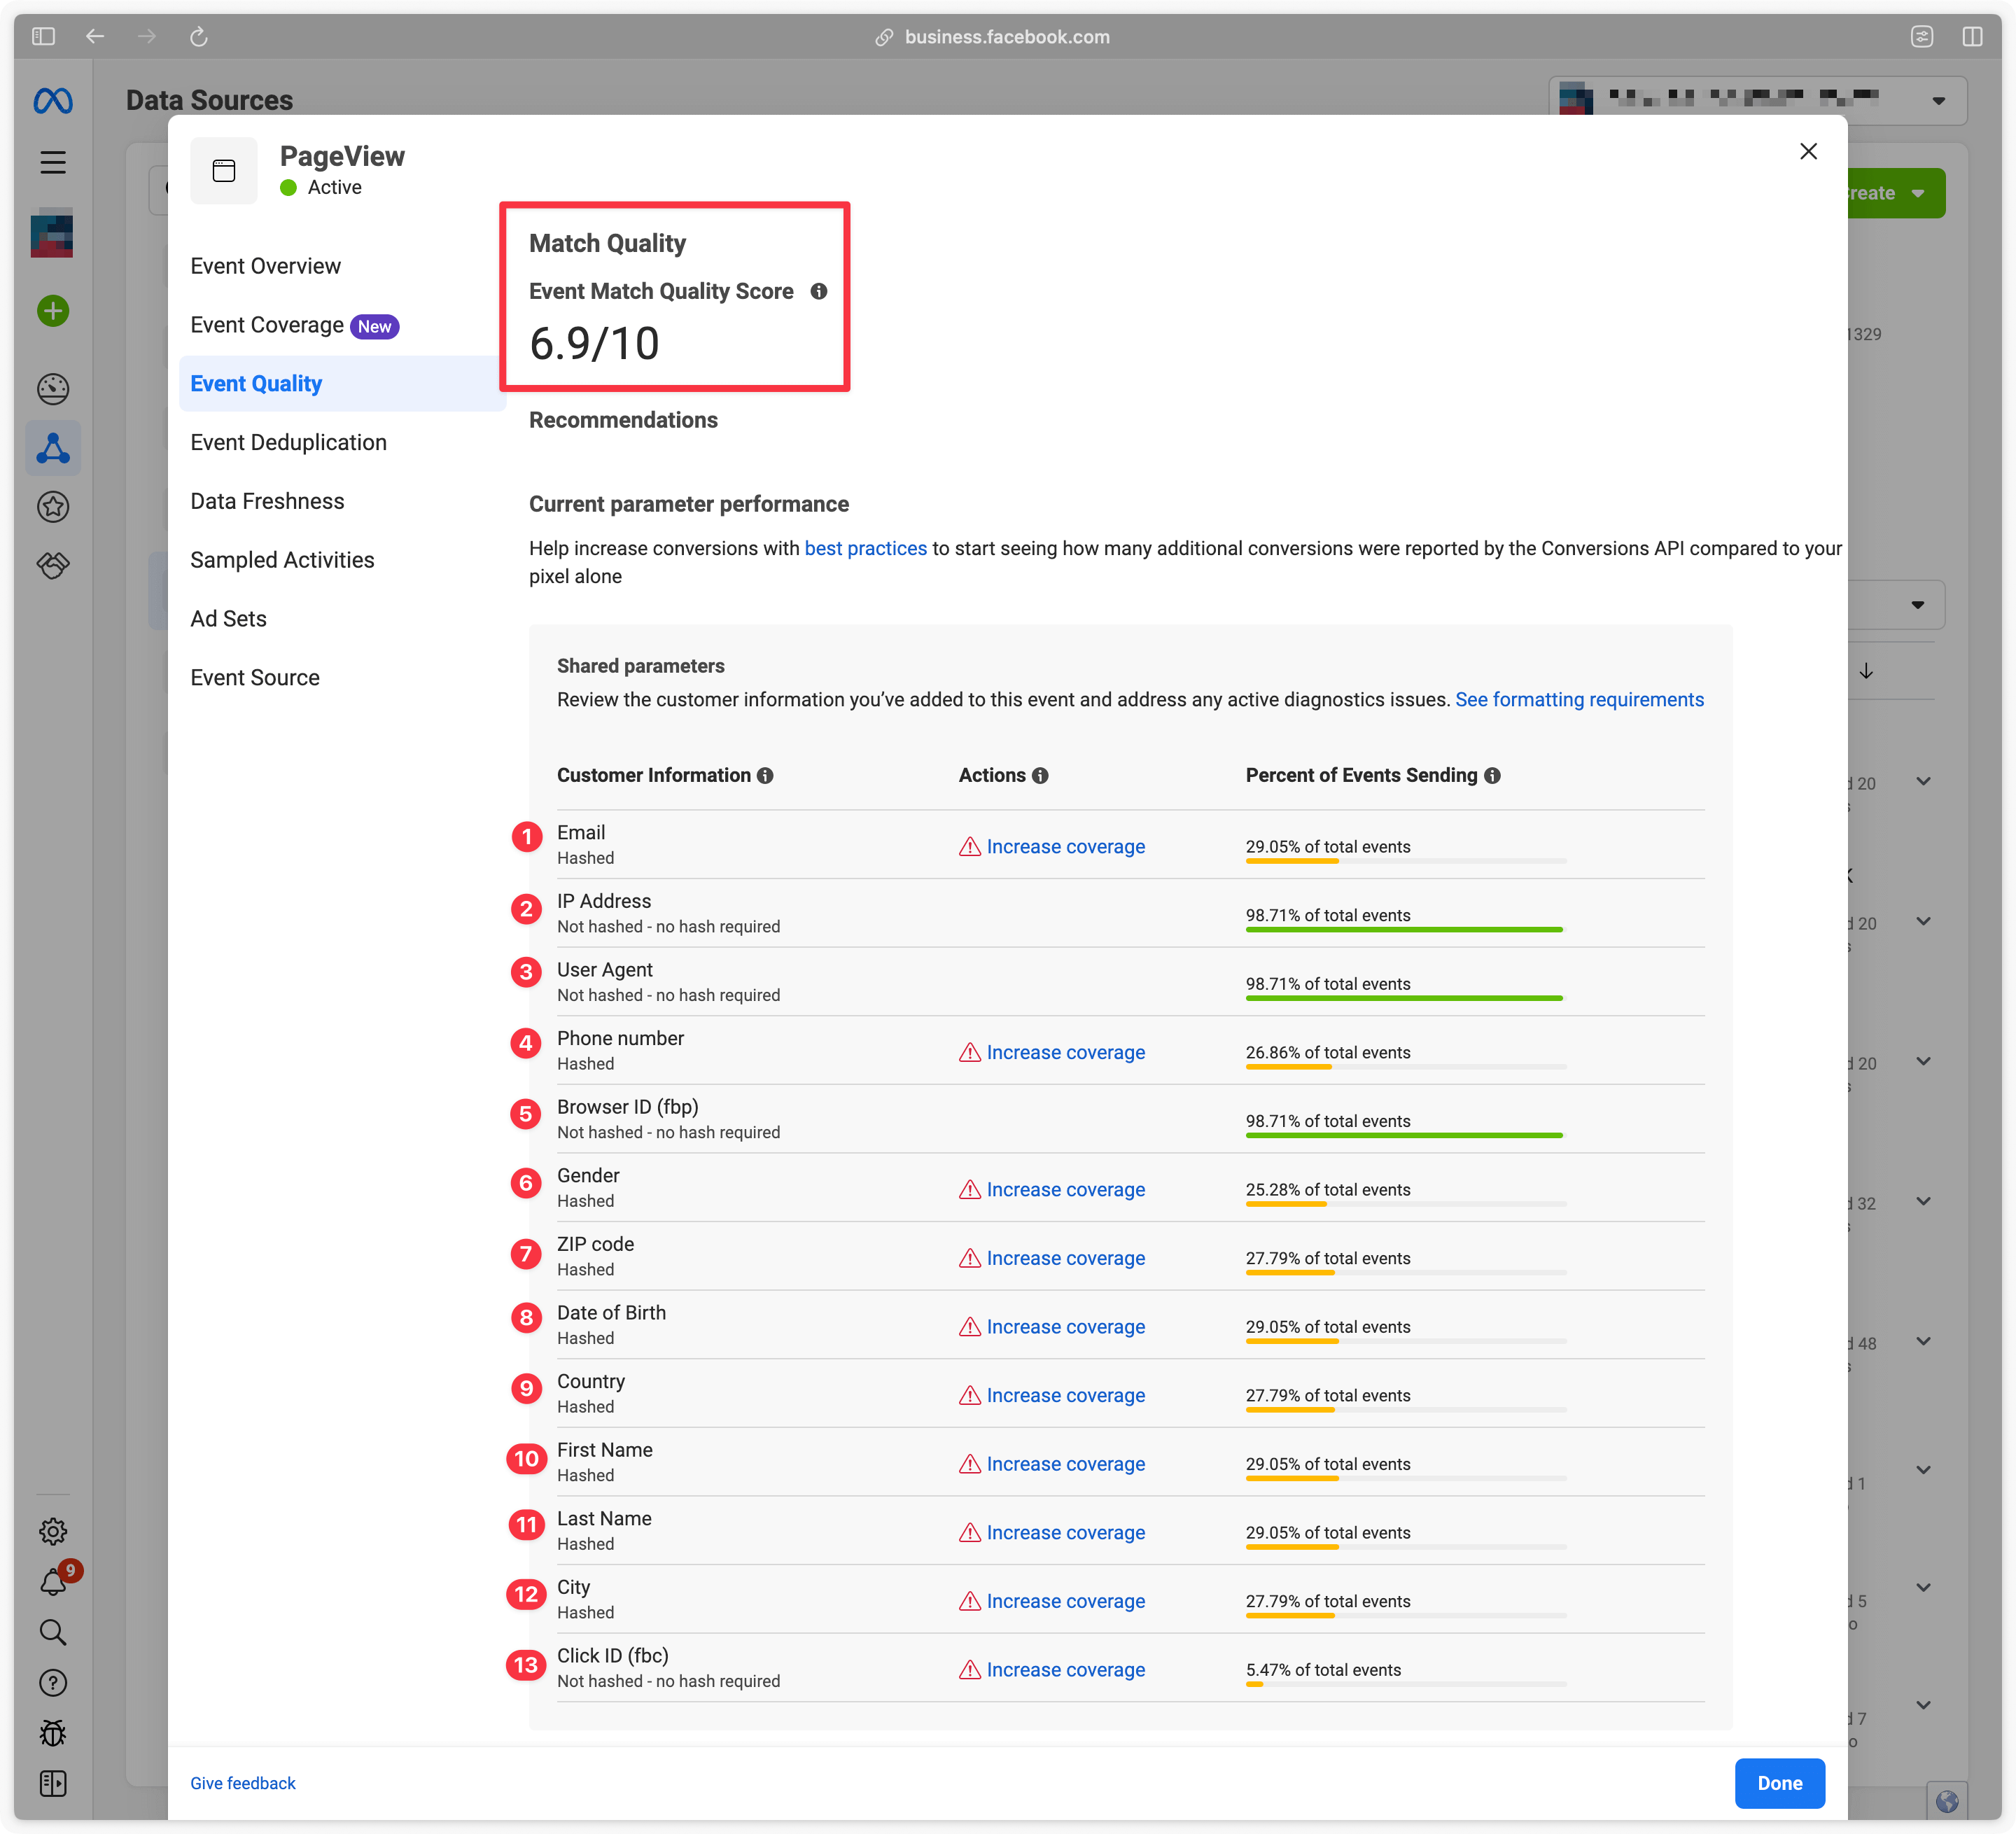Click Increase coverage for Gender
The image size is (2016, 1834).
pyautogui.click(x=1065, y=1190)
